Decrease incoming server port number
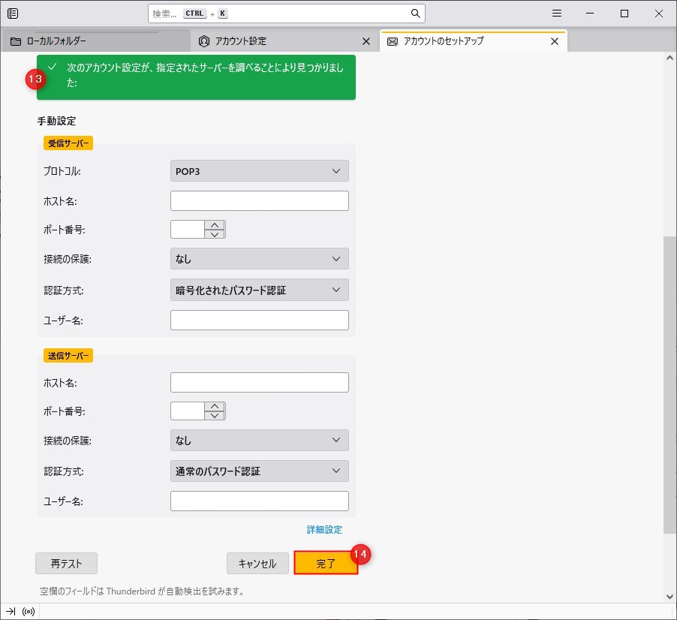This screenshot has height=620, width=677. (x=215, y=234)
